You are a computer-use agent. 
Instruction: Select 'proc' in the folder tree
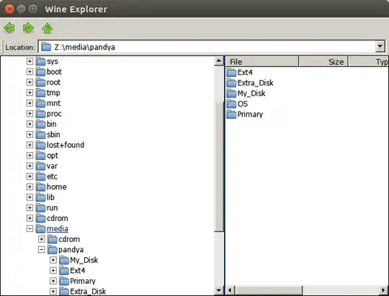tap(54, 114)
